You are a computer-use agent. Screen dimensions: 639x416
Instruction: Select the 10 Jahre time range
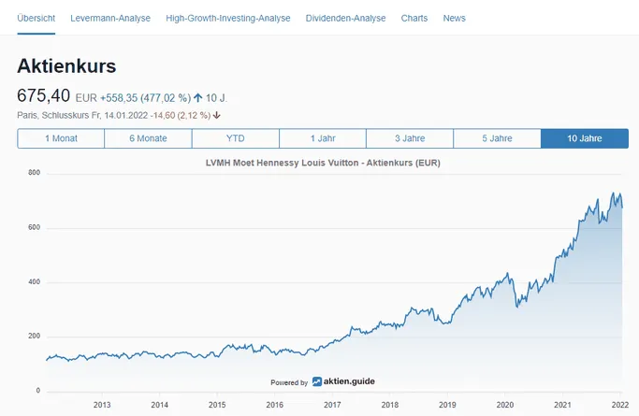tap(585, 138)
